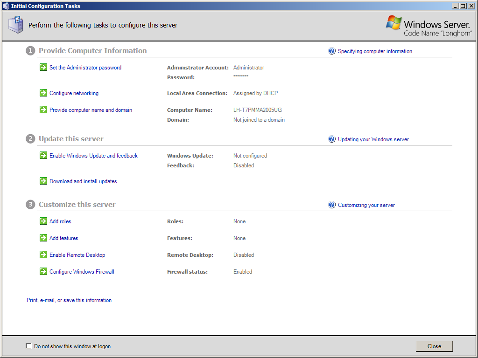
Task: Click green arrow icon next to Add features
Action: [x=43, y=238]
